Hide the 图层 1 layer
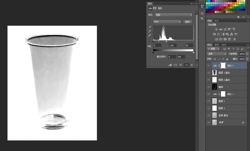The image size is (250, 151). (x=209, y=101)
